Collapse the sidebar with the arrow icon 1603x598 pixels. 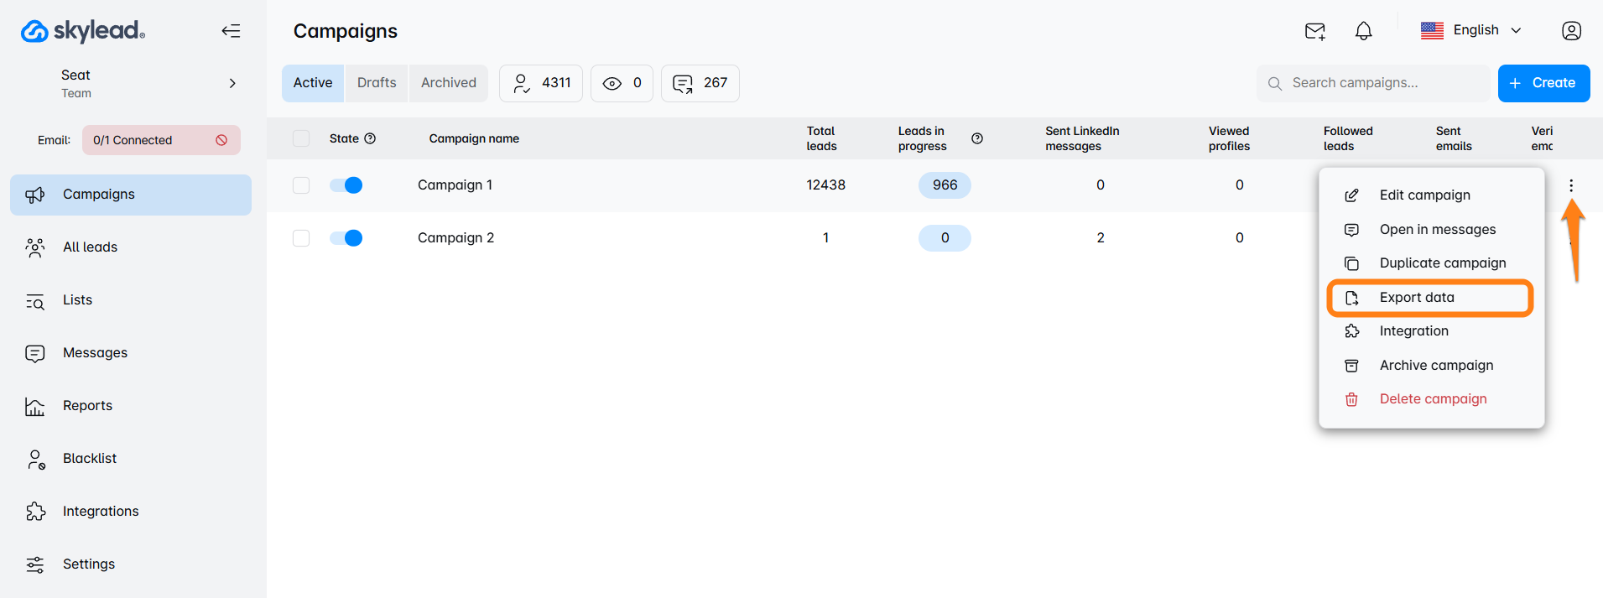[231, 31]
